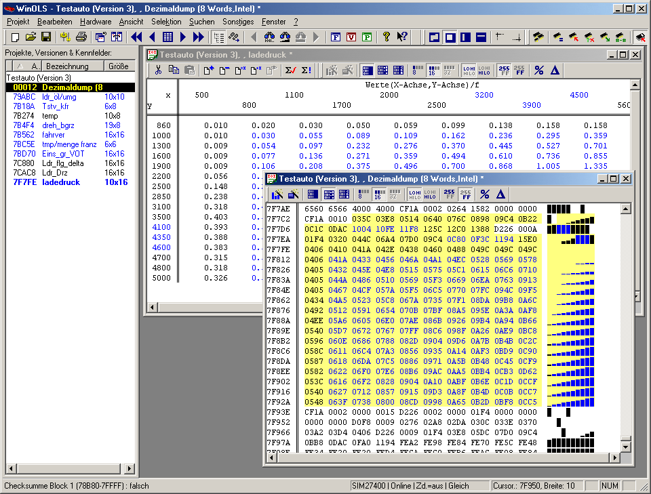Viewport: 651px width, 494px height.
Task: Sort project list by Bezeichnung column header
Action: (x=73, y=66)
